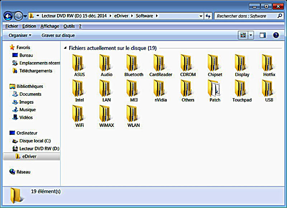Open the Affichage menu
The width and height of the screenshot is (287, 208).
click(50, 26)
